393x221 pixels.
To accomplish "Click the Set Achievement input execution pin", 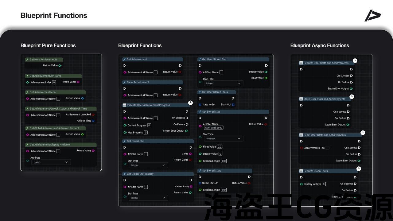I will click(125, 65).
